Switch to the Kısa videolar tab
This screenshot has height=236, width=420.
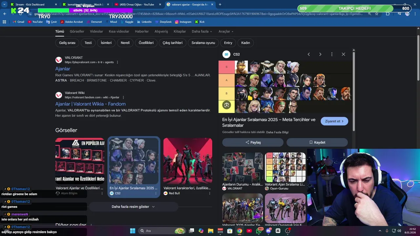click(119, 31)
